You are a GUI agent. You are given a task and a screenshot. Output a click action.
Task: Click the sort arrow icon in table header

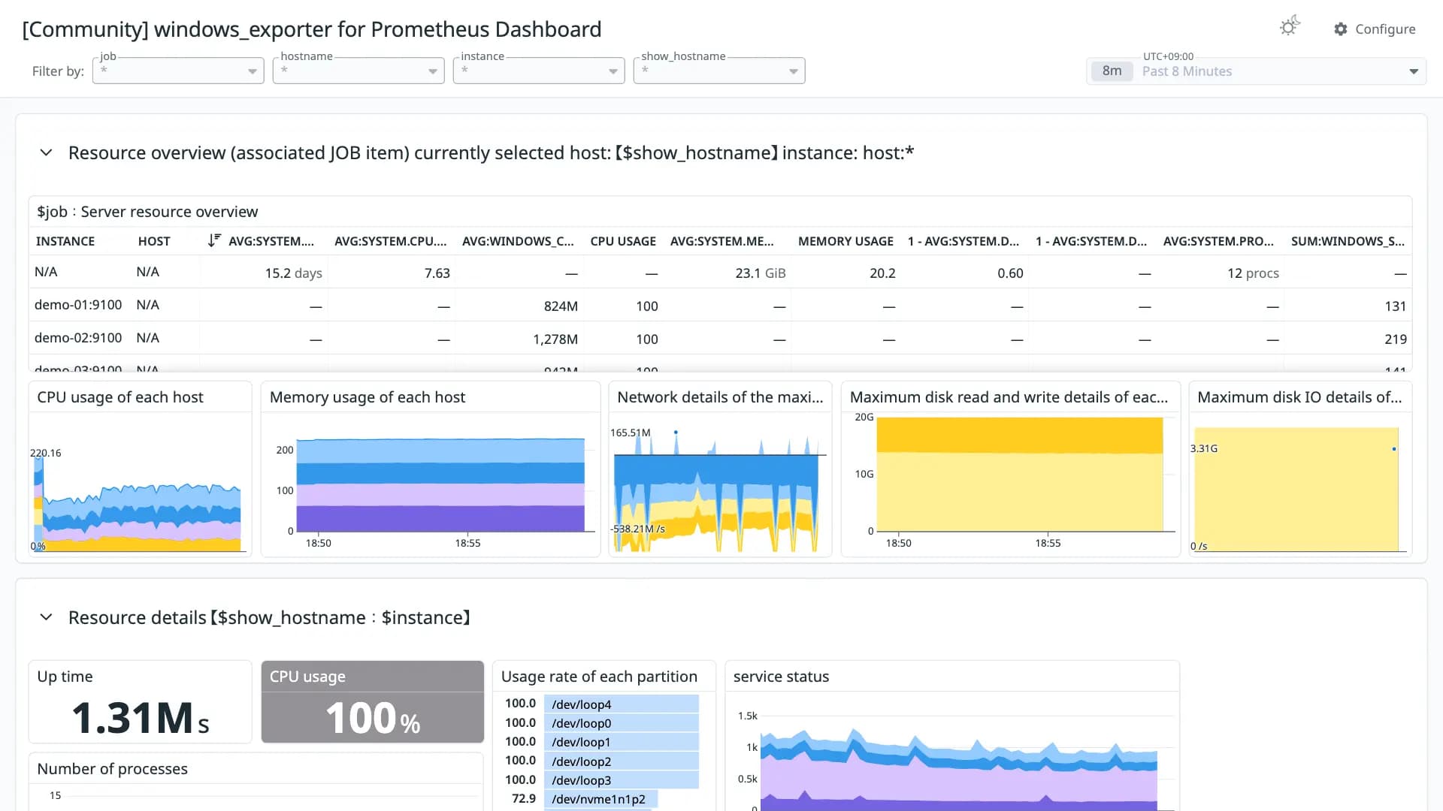[x=214, y=240]
